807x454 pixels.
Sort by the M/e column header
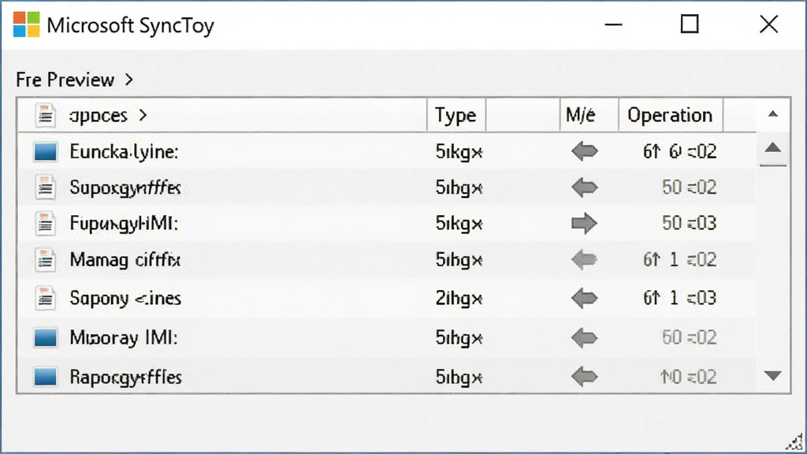[x=589, y=115]
